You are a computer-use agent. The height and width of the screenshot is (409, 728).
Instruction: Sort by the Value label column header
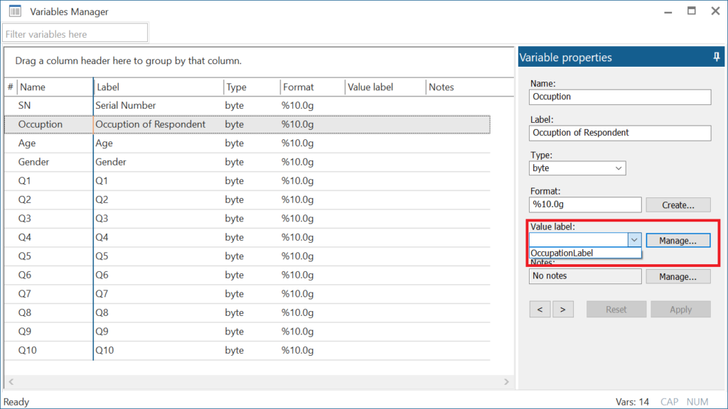point(385,87)
